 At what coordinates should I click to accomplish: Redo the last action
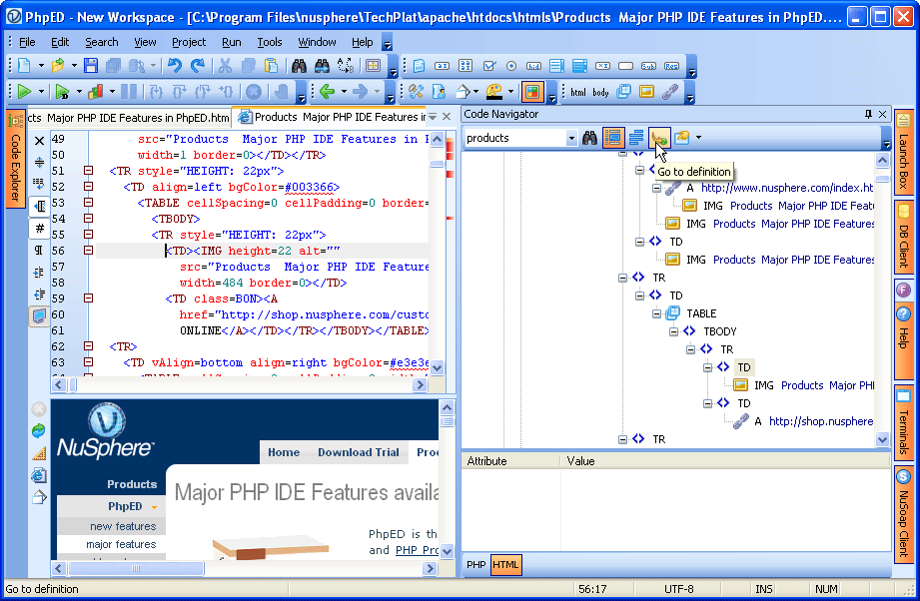(198, 65)
